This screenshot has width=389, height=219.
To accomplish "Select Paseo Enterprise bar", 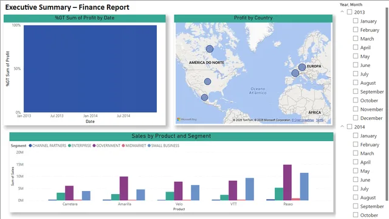I will pyautogui.click(x=279, y=194).
